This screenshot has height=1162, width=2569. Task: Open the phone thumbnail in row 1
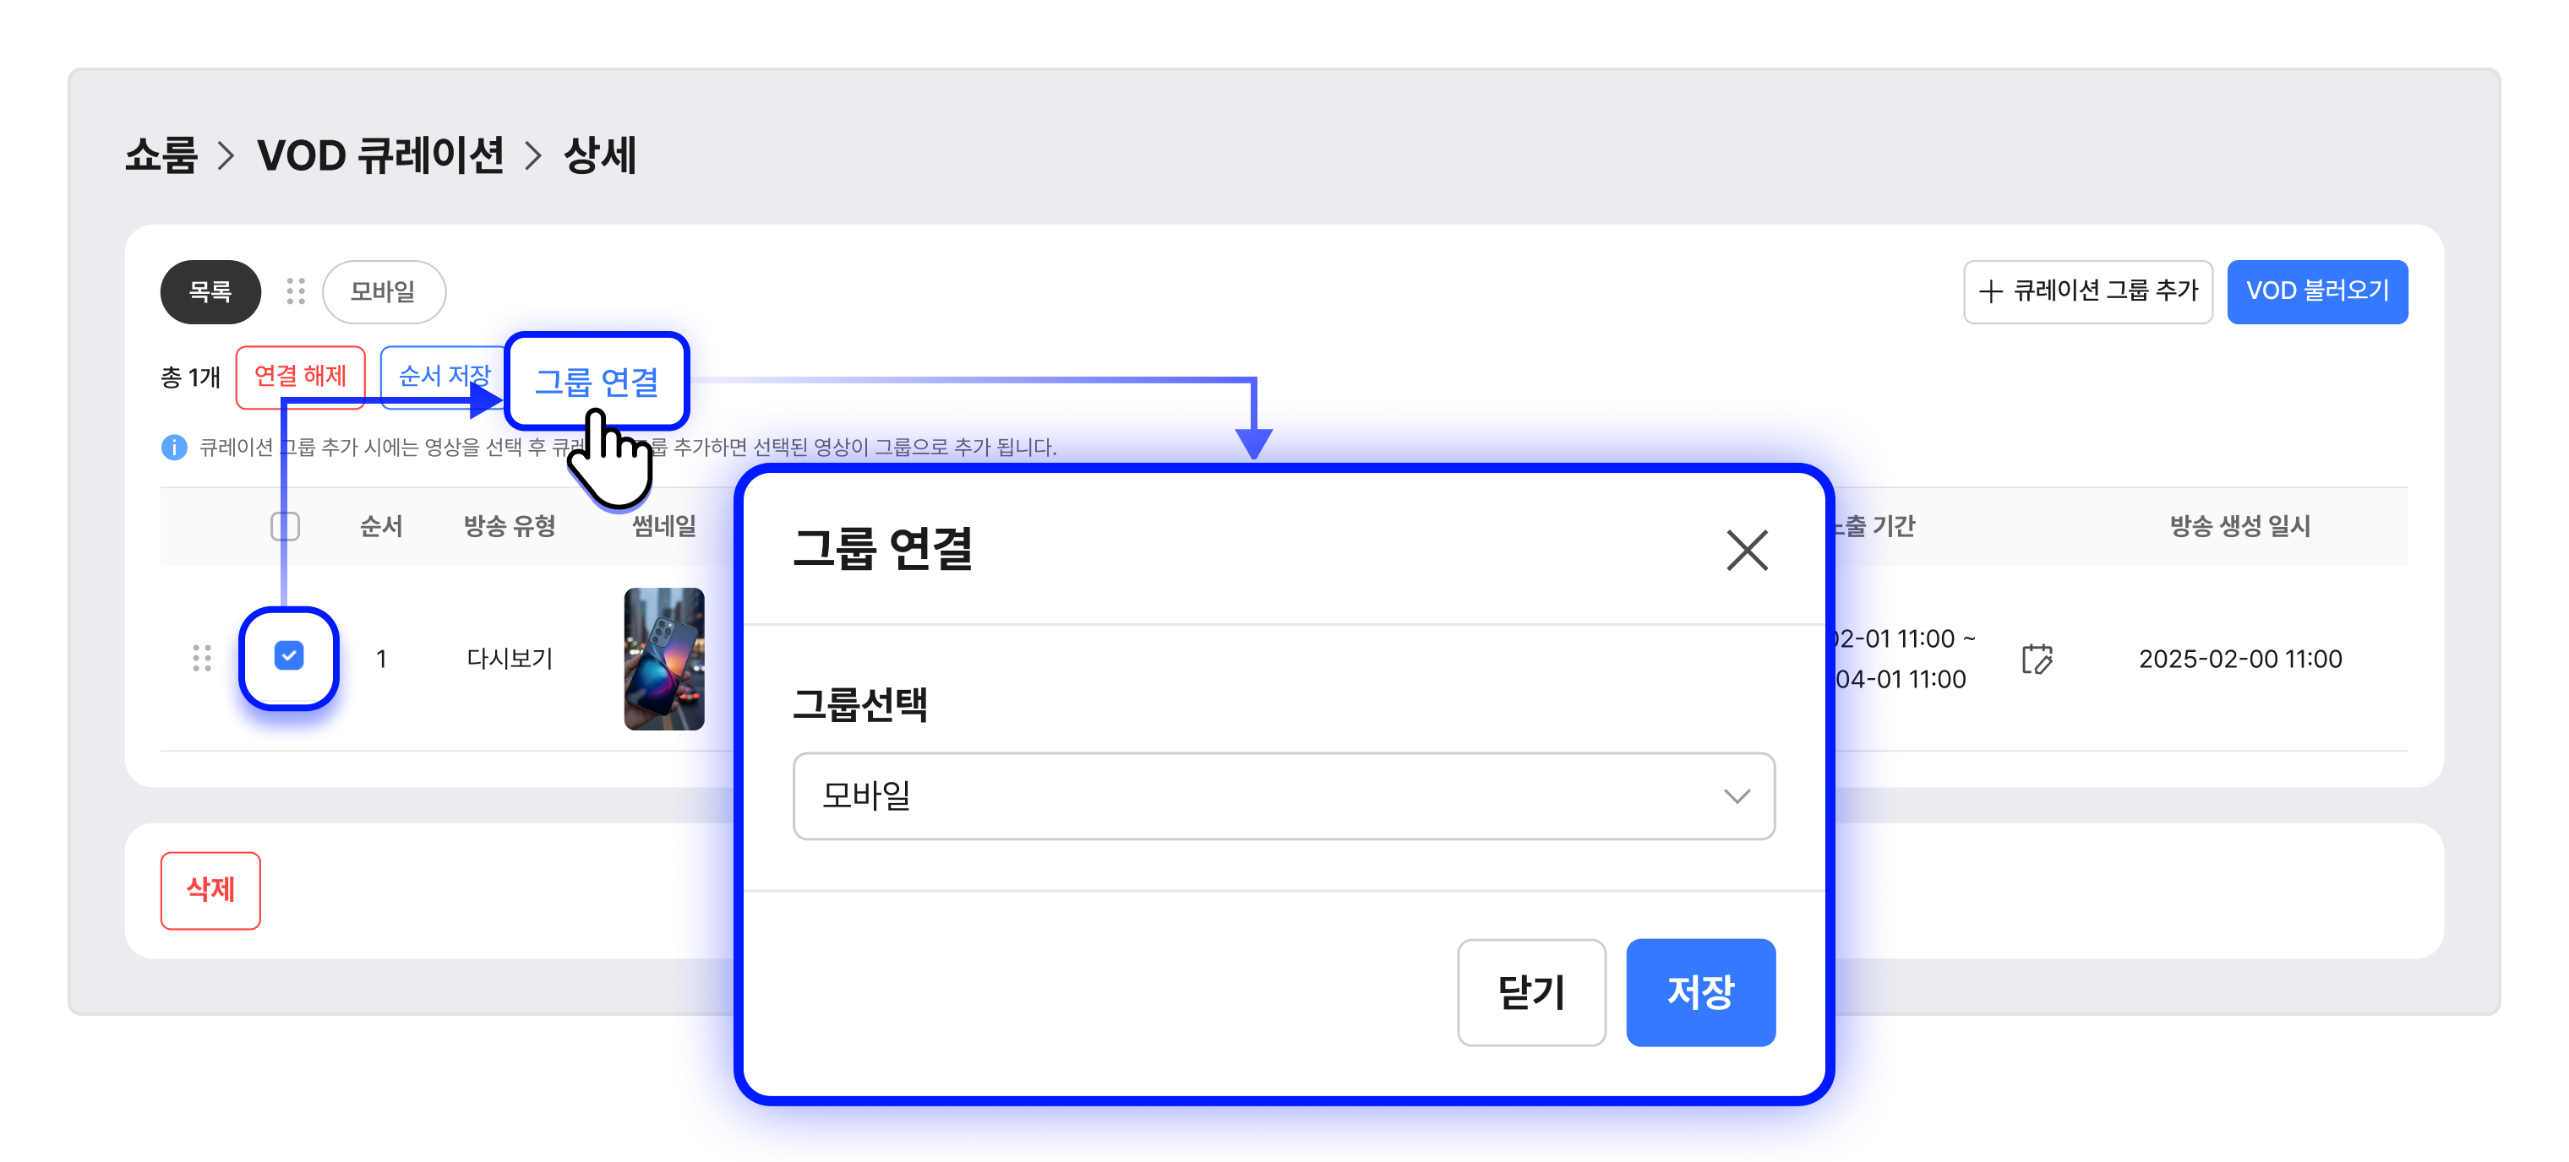pyautogui.click(x=664, y=659)
